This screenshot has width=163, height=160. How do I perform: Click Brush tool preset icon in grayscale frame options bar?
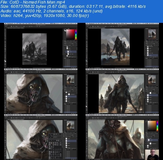coord(6,26)
